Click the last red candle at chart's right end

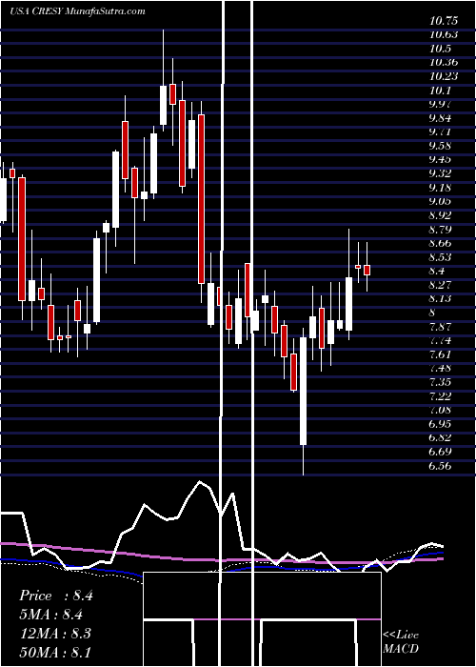(x=367, y=270)
